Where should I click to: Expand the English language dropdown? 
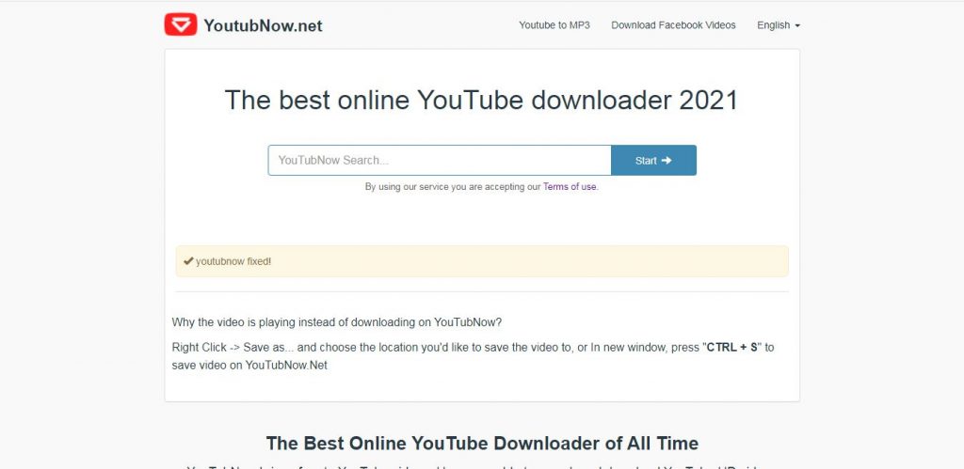(779, 25)
